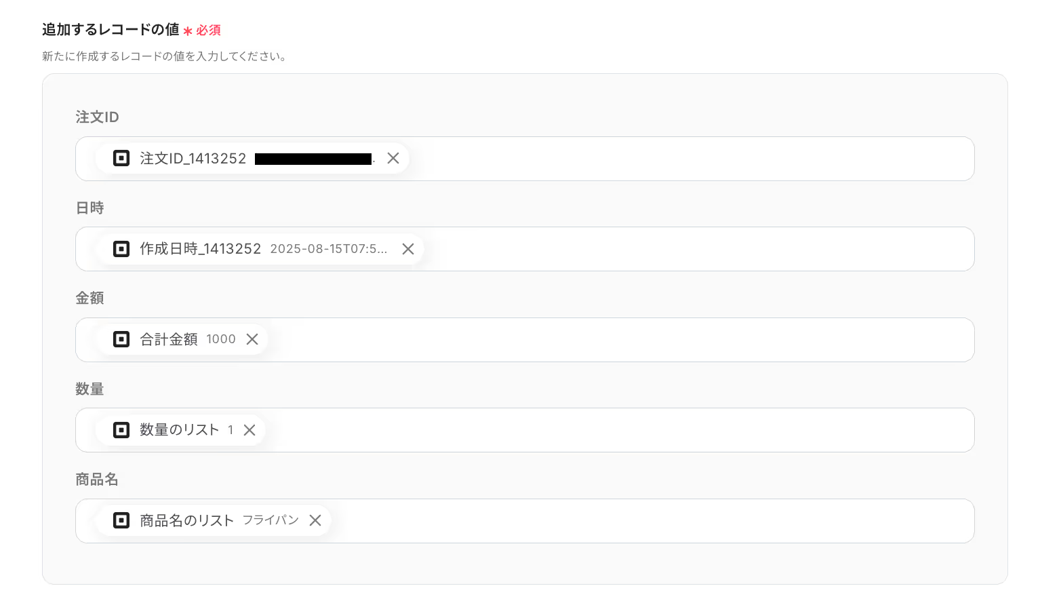Focus the empty area of the 金額 field
The width and height of the screenshot is (1040, 601).
coord(620,340)
